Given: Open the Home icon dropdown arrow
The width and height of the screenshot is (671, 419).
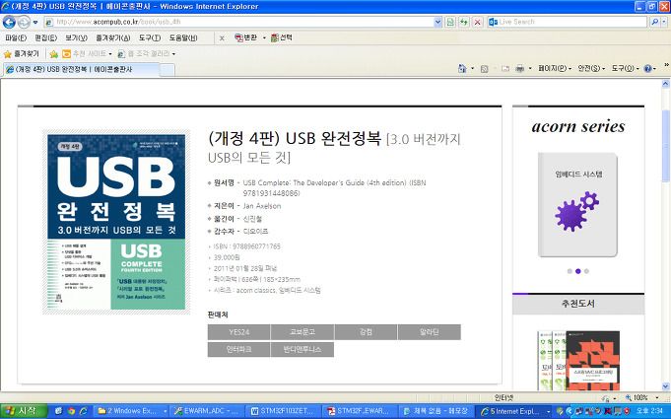Looking at the screenshot, I should 472,68.
